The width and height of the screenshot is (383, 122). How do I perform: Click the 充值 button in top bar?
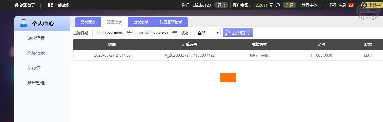289,5
